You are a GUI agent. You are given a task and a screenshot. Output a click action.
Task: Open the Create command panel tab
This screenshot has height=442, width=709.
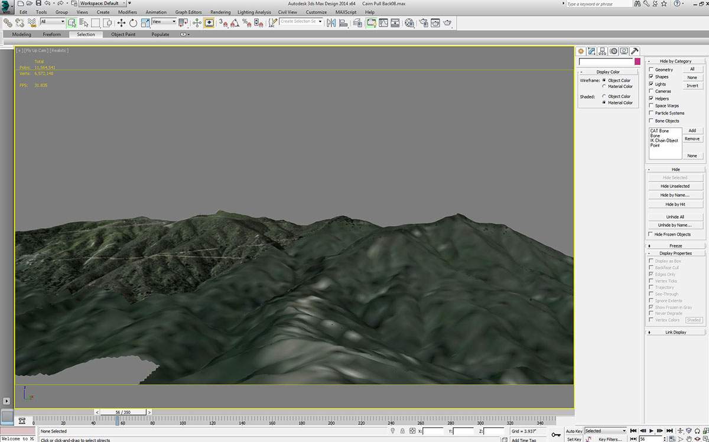pyautogui.click(x=581, y=51)
